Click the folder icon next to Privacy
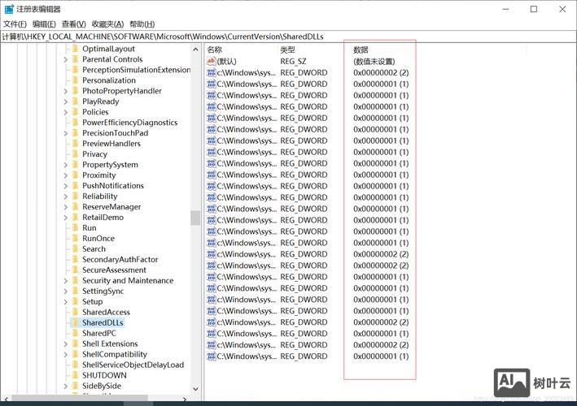Image resolution: width=577 pixels, height=406 pixels. coord(75,154)
